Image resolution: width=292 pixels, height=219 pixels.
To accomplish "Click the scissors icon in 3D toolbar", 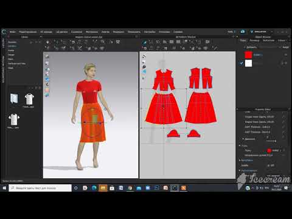I will coord(80,48).
